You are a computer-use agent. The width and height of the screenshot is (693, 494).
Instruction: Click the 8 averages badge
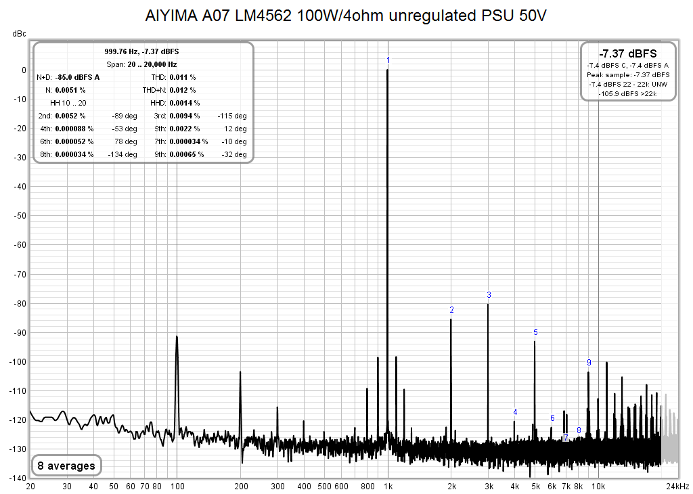click(x=66, y=466)
